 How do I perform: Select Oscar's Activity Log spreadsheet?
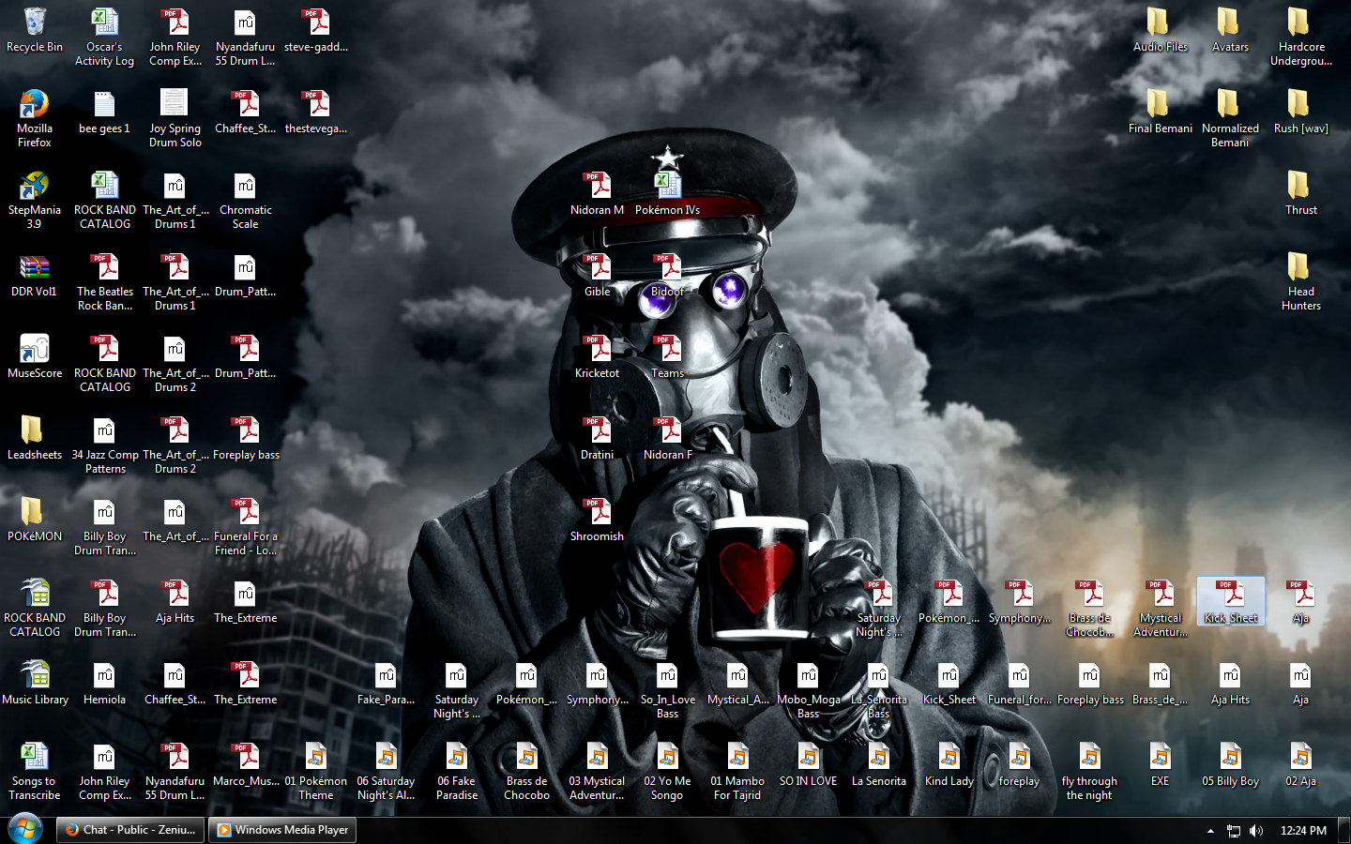[x=104, y=38]
